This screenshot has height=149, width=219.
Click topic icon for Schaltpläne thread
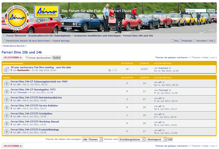pyautogui.click(x=7, y=115)
